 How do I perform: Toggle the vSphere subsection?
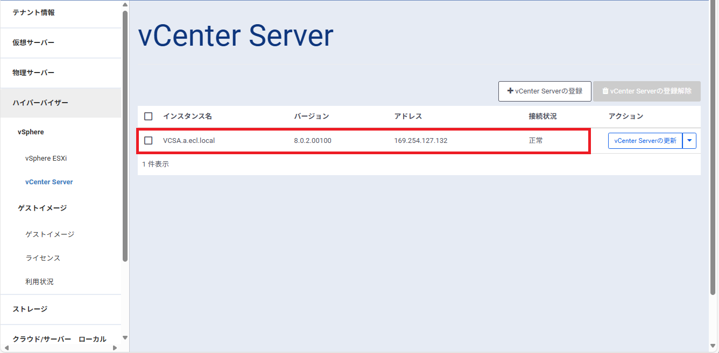(x=31, y=132)
